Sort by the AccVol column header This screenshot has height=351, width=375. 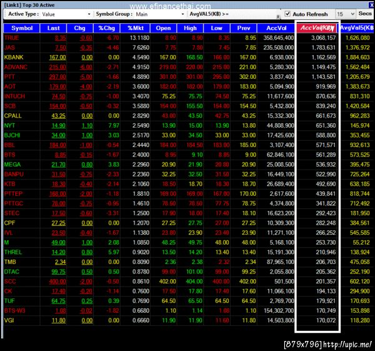[276, 28]
